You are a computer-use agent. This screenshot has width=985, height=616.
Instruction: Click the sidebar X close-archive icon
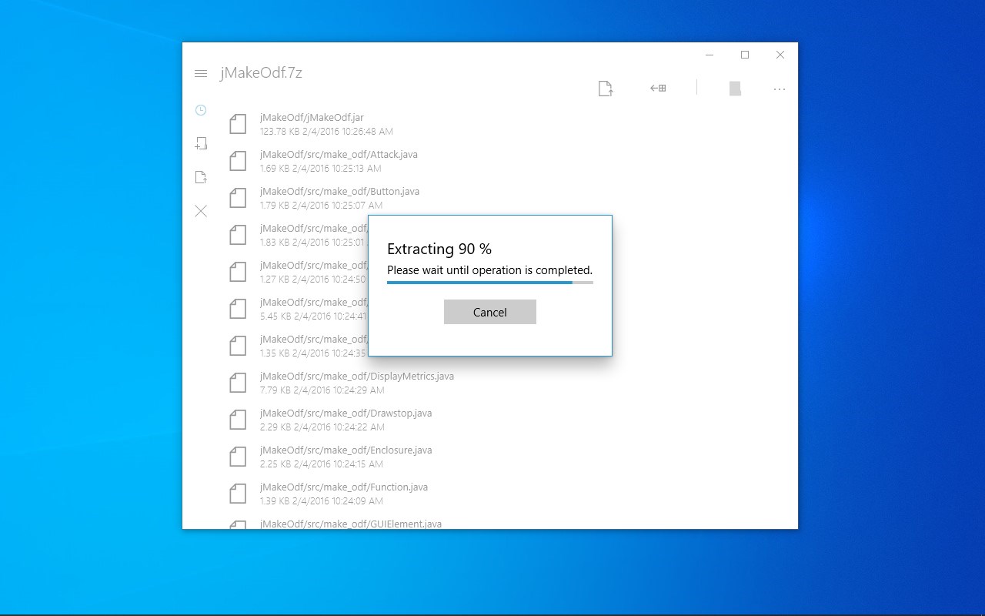pyautogui.click(x=201, y=211)
